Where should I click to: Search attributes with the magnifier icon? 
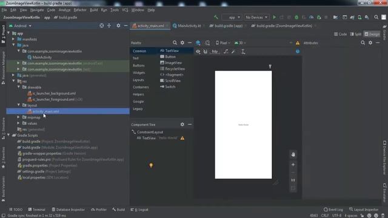(363, 43)
